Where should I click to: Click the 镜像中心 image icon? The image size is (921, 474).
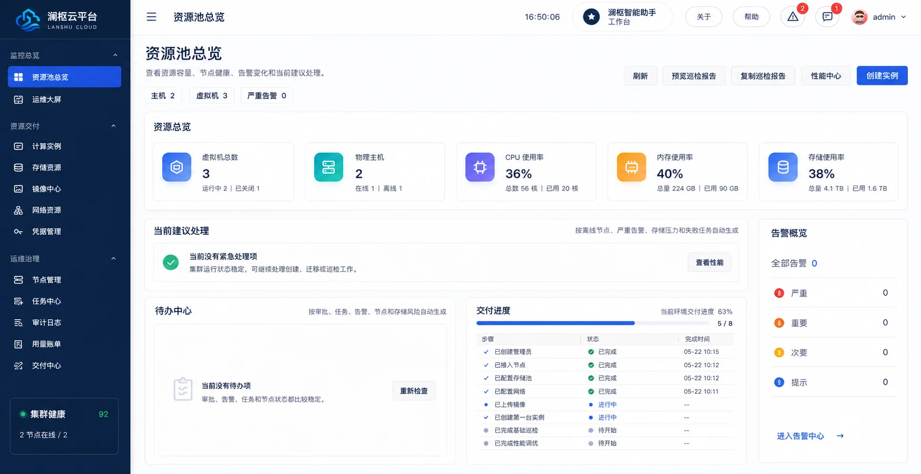coord(18,189)
